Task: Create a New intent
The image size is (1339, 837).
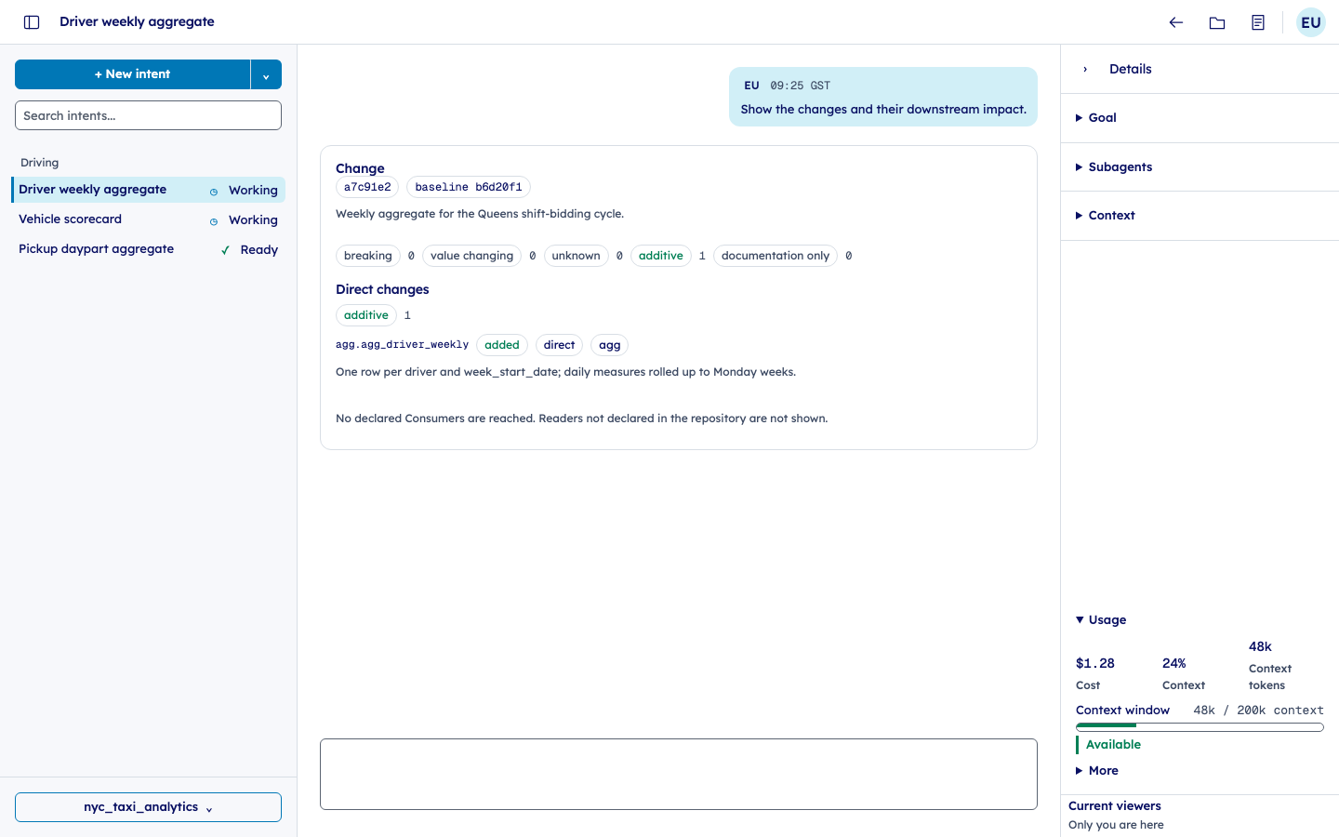Action: pyautogui.click(x=133, y=74)
